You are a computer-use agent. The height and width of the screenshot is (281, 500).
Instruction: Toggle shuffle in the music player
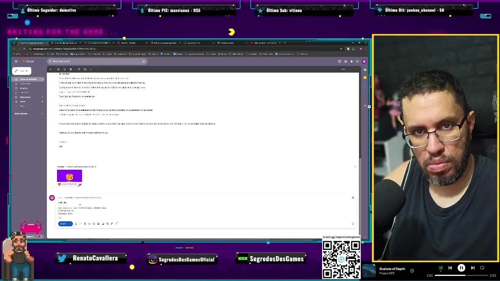[x=441, y=268]
